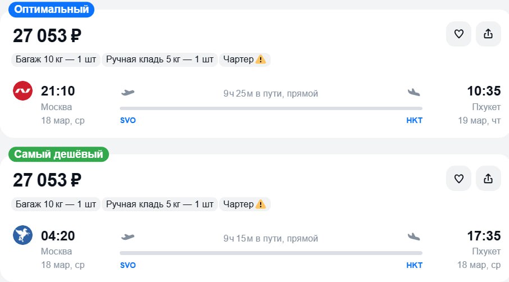Click the SVO code under the 04:20 departure

(128, 265)
